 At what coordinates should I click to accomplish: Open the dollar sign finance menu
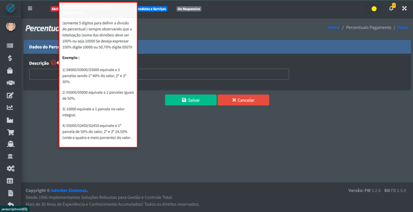pos(10,58)
